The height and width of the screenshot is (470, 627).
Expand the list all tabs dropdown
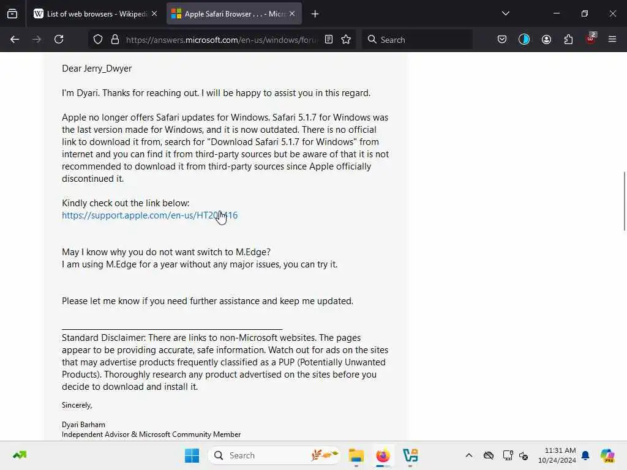(505, 13)
